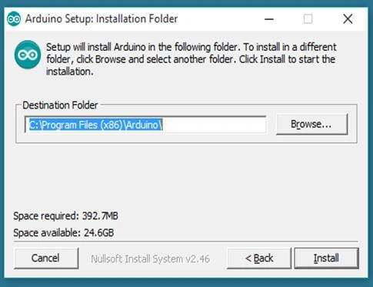Go to previous step with < Back
Image resolution: width=373 pixels, height=287 pixels.
tap(259, 259)
